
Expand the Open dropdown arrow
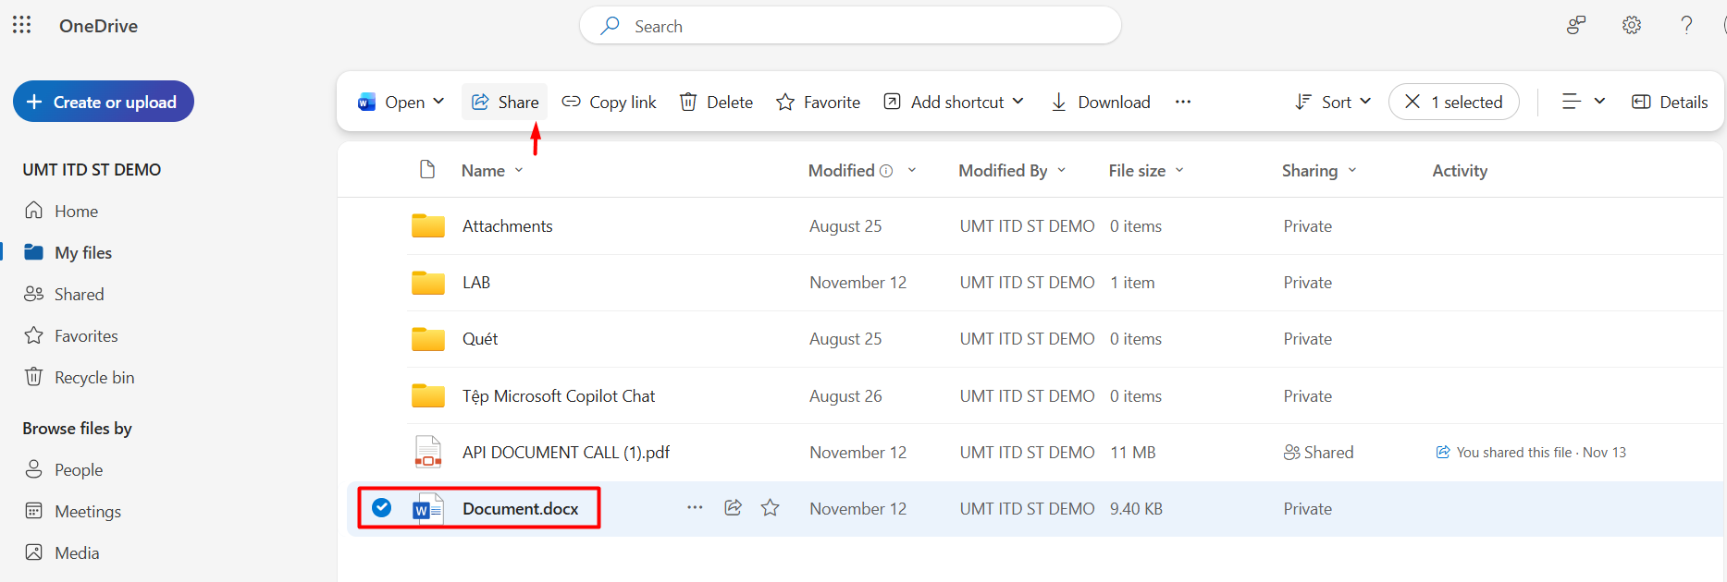tap(439, 102)
